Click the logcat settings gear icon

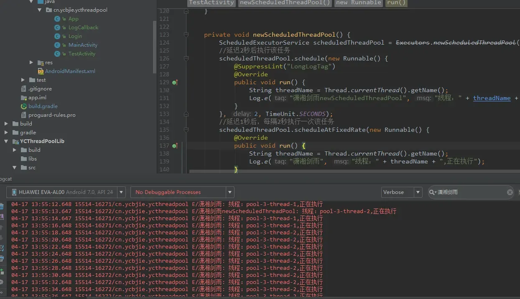click(2, 282)
